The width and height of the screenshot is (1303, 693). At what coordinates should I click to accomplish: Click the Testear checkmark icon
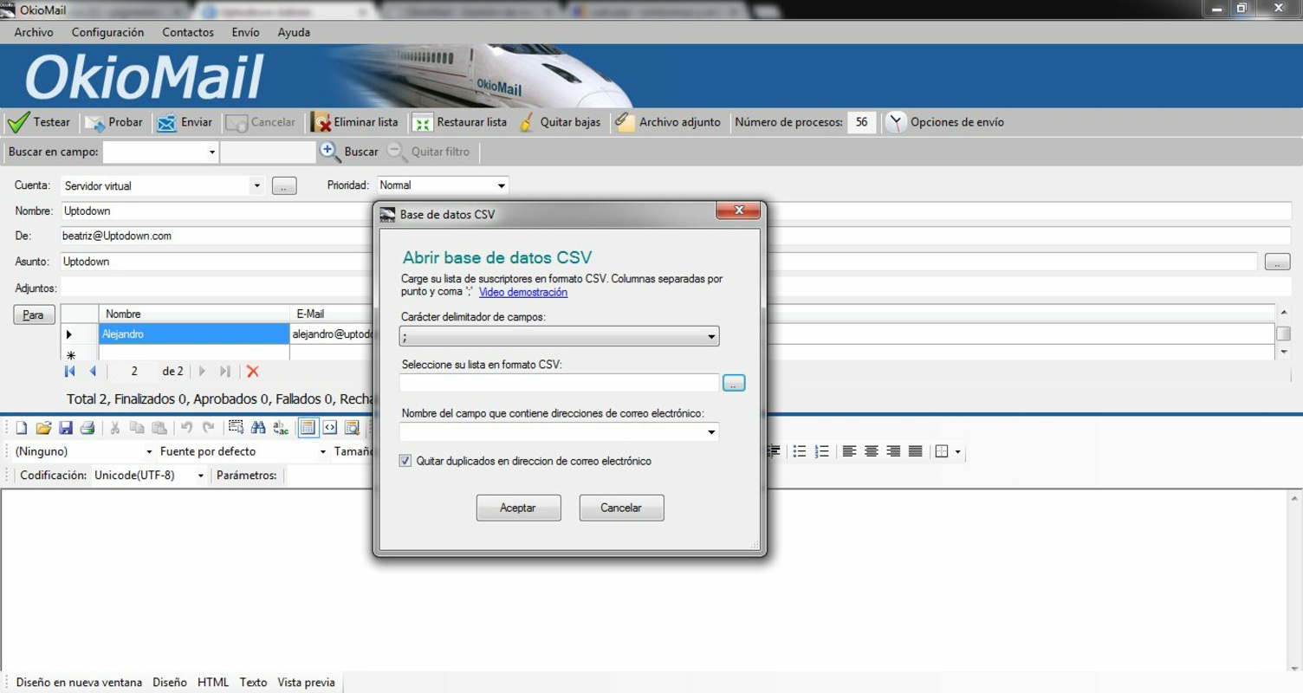point(19,122)
